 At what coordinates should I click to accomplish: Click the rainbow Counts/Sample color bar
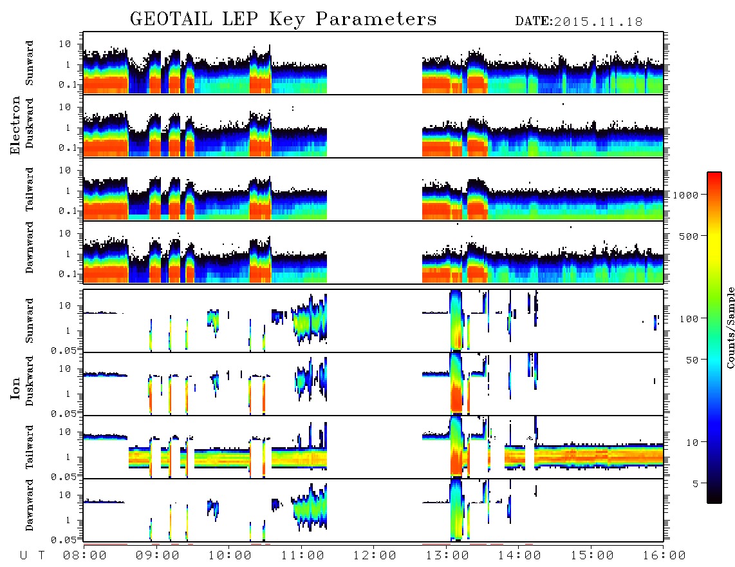coord(714,338)
